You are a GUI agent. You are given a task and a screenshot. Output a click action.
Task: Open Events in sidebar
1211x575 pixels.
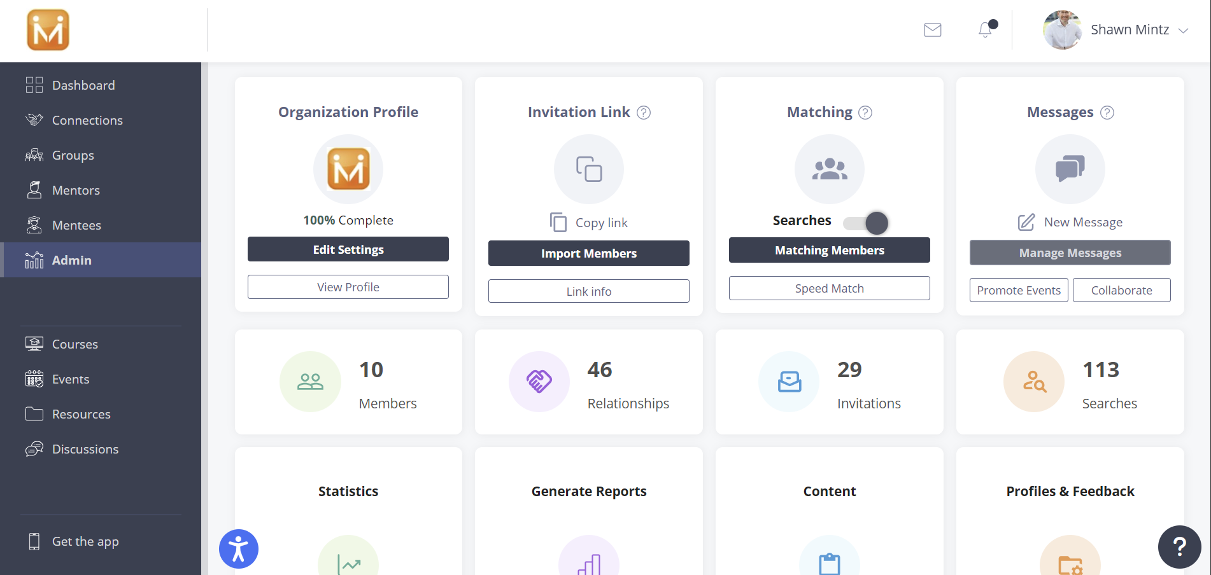[x=101, y=379]
